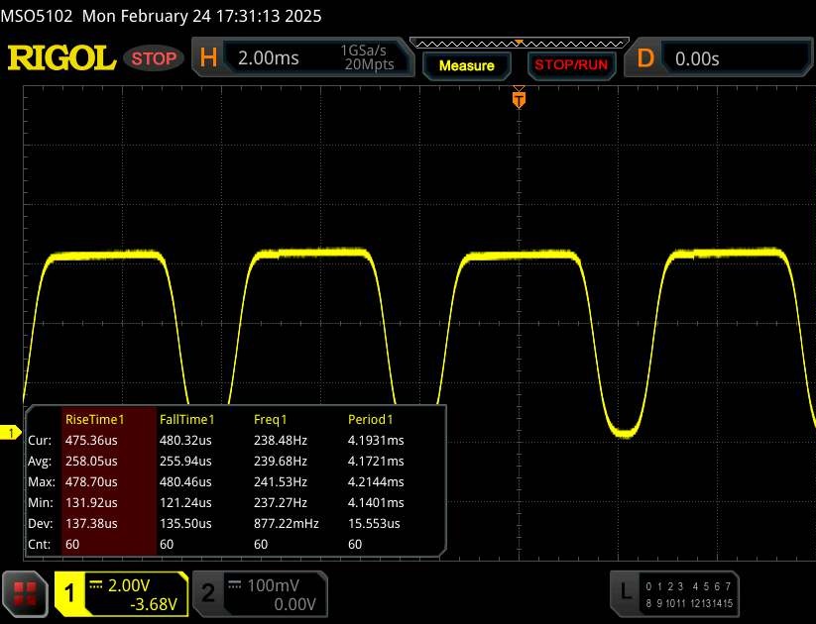The width and height of the screenshot is (816, 624).
Task: Click Freq1 deviation value 877.22mHz
Action: click(287, 524)
